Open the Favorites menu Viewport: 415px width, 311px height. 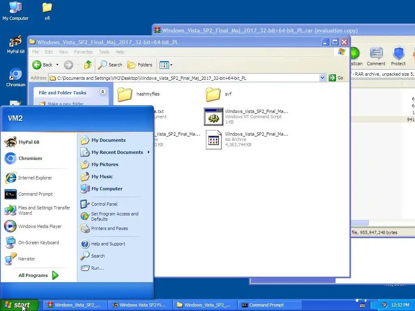coord(83,52)
